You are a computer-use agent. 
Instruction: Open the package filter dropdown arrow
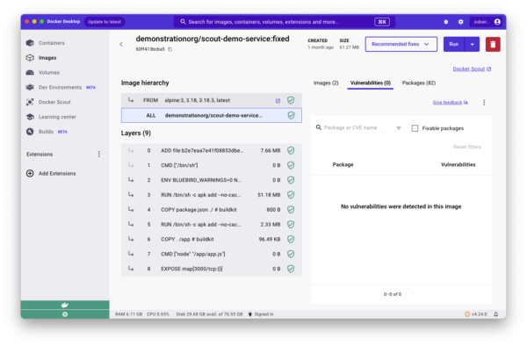tap(399, 128)
